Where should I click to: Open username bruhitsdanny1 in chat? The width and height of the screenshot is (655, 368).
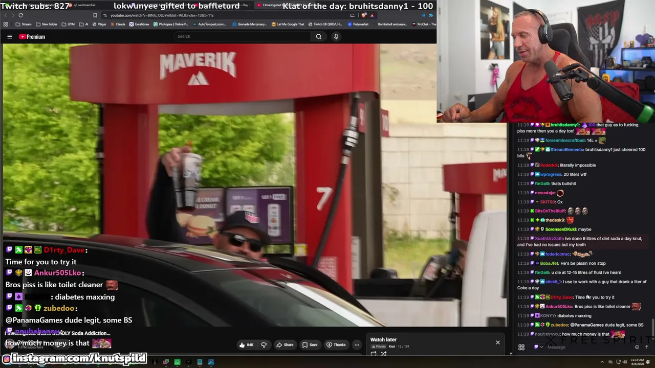pos(565,125)
